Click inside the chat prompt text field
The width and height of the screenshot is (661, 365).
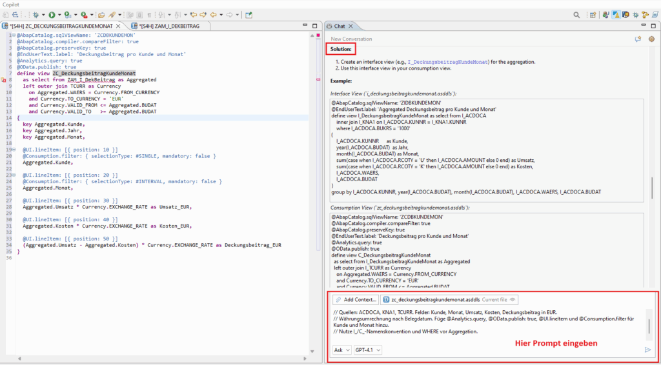(x=484, y=326)
